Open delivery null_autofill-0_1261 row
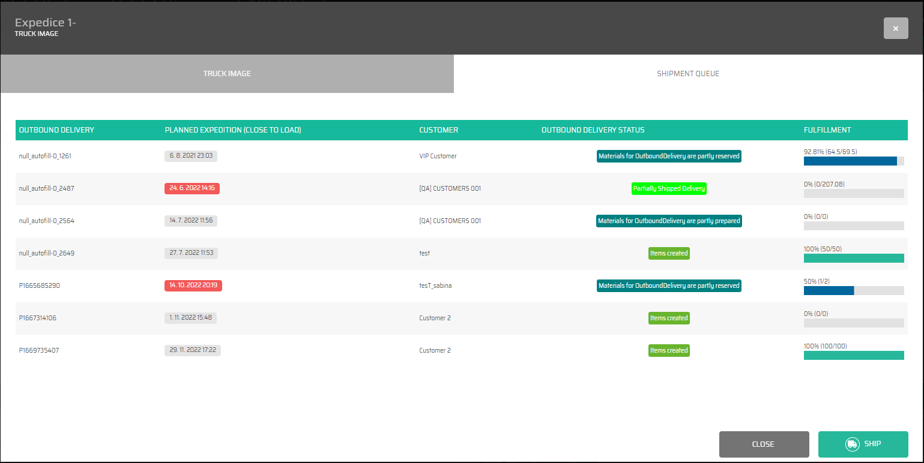924x463 pixels. (x=46, y=156)
